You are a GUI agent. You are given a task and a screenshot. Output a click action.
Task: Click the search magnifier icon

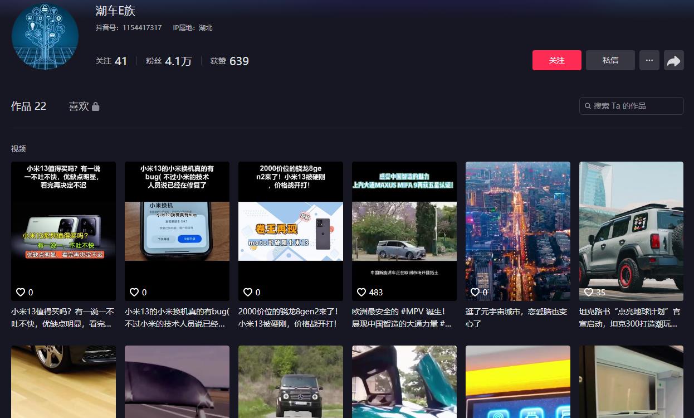[588, 106]
